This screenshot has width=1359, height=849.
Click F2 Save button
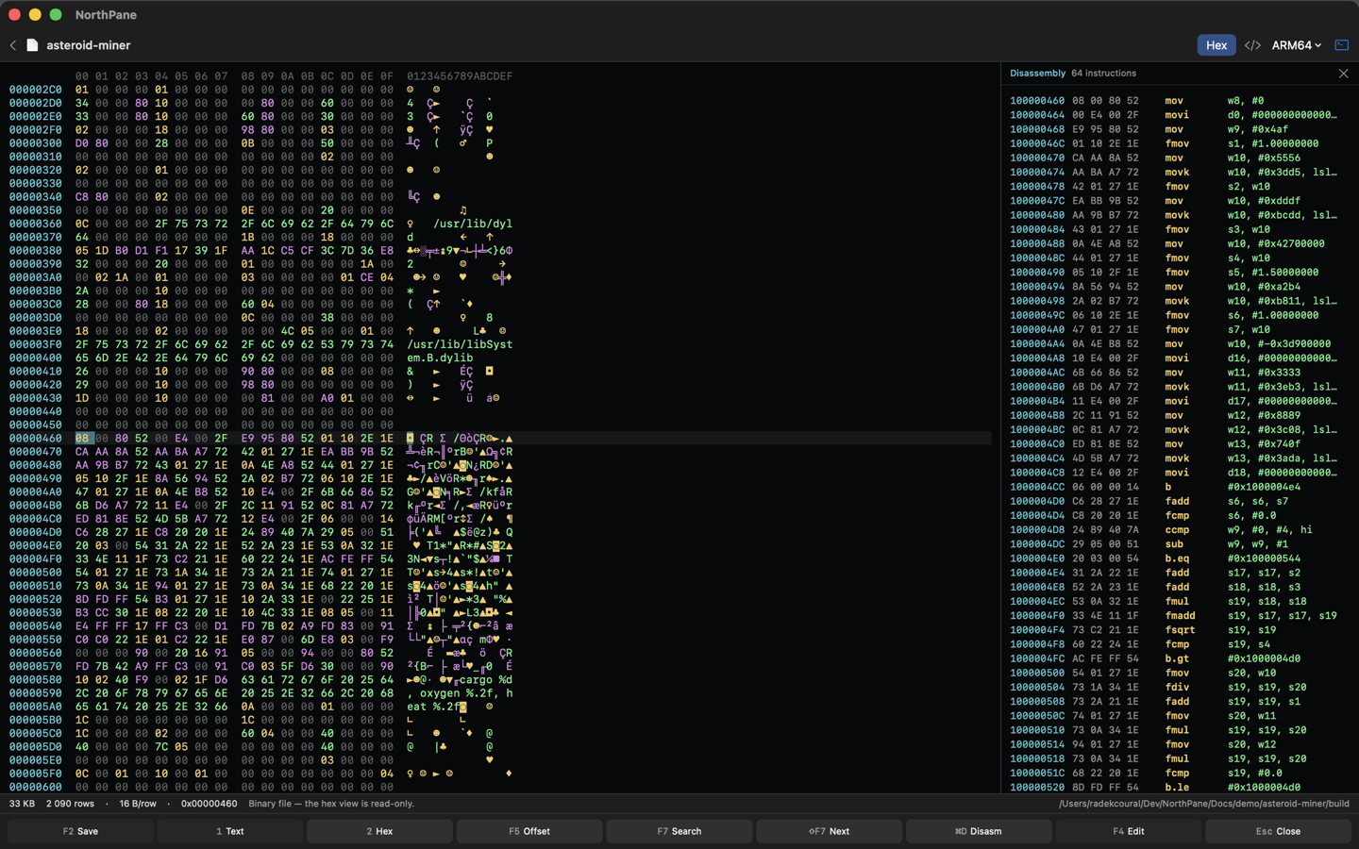coord(80,831)
